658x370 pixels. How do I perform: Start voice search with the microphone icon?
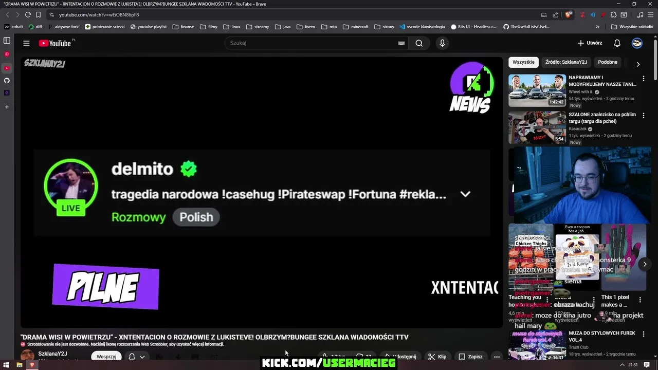pos(442,43)
